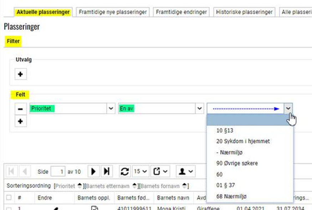Toggle the select-all checkbox in table header
Screen dimensions: 312x210
(x=9, y=197)
